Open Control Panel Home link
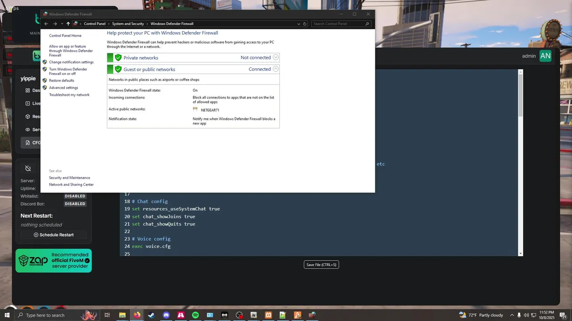Screen dimensions: 572x321 tap(65, 36)
